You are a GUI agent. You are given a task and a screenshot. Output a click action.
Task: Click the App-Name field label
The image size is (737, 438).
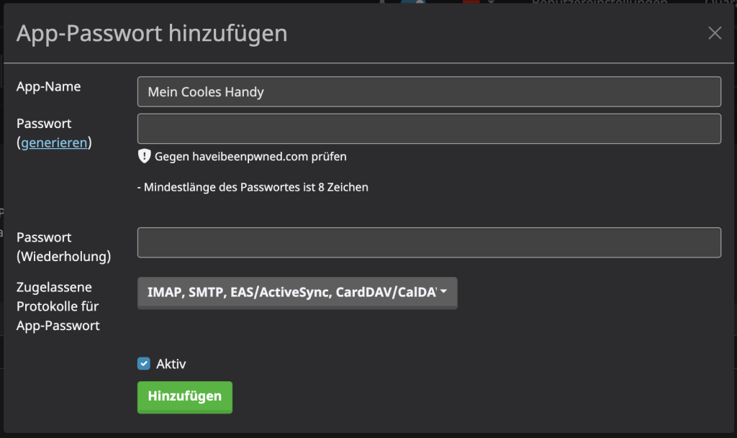[x=49, y=86]
